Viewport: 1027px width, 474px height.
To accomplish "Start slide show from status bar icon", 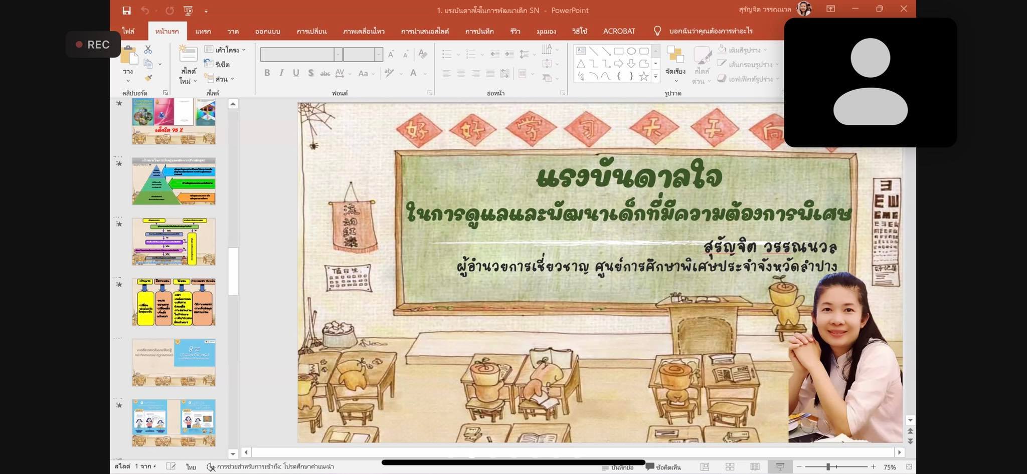I will click(x=780, y=466).
